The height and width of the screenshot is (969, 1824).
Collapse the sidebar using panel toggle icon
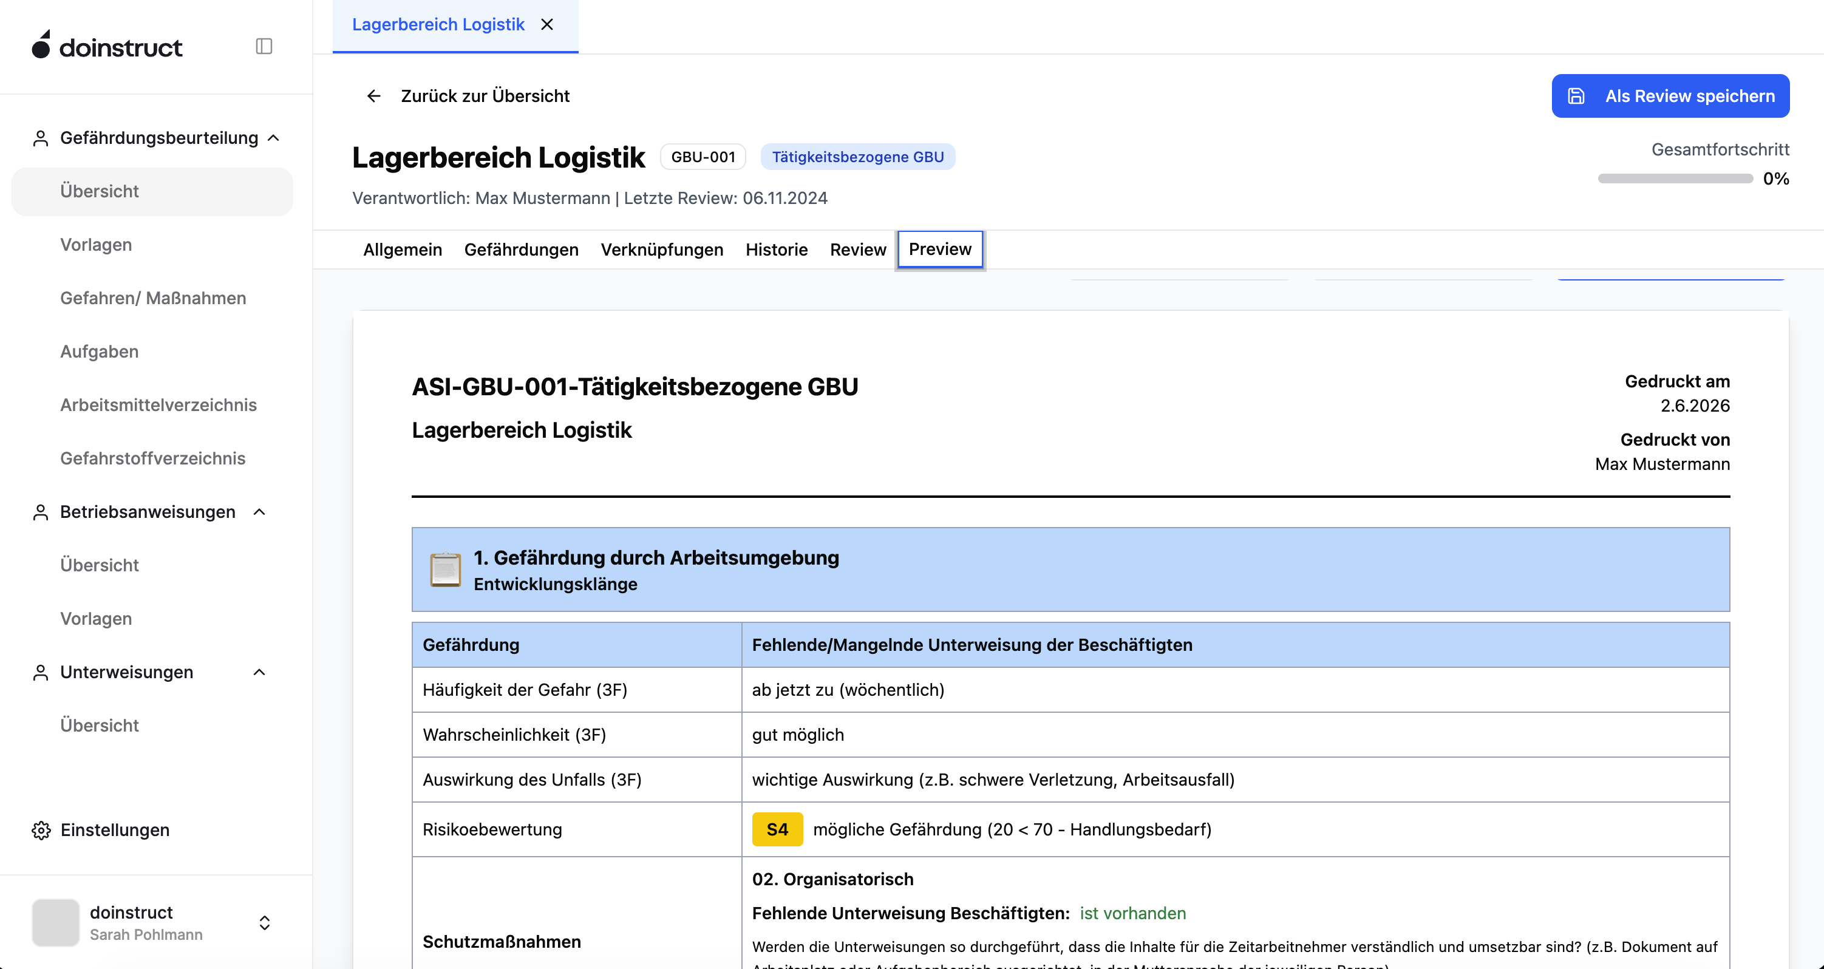(264, 47)
